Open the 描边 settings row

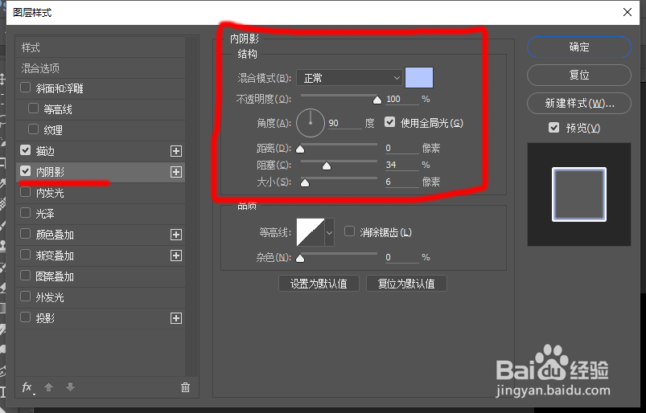tap(101, 151)
